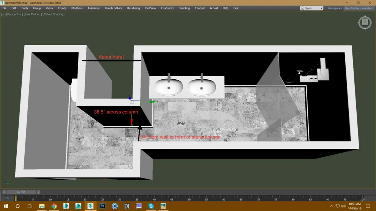Open Skype from the taskbar
376x211 pixels.
click(x=151, y=206)
